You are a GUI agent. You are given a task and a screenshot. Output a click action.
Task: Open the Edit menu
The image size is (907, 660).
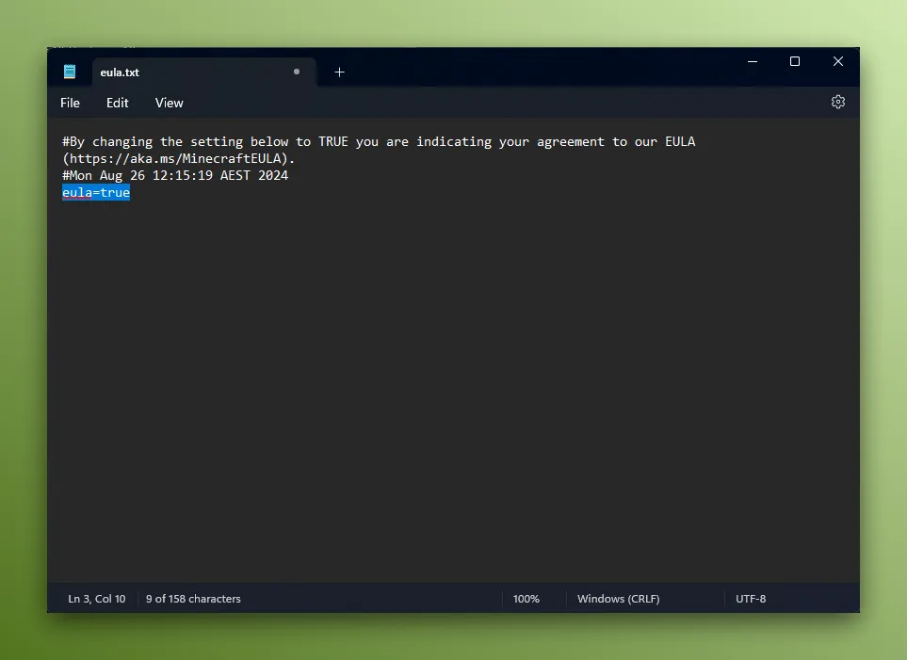[117, 103]
